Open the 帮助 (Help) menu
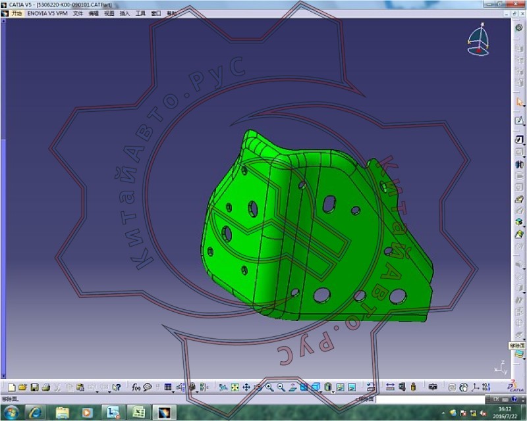 (x=172, y=13)
